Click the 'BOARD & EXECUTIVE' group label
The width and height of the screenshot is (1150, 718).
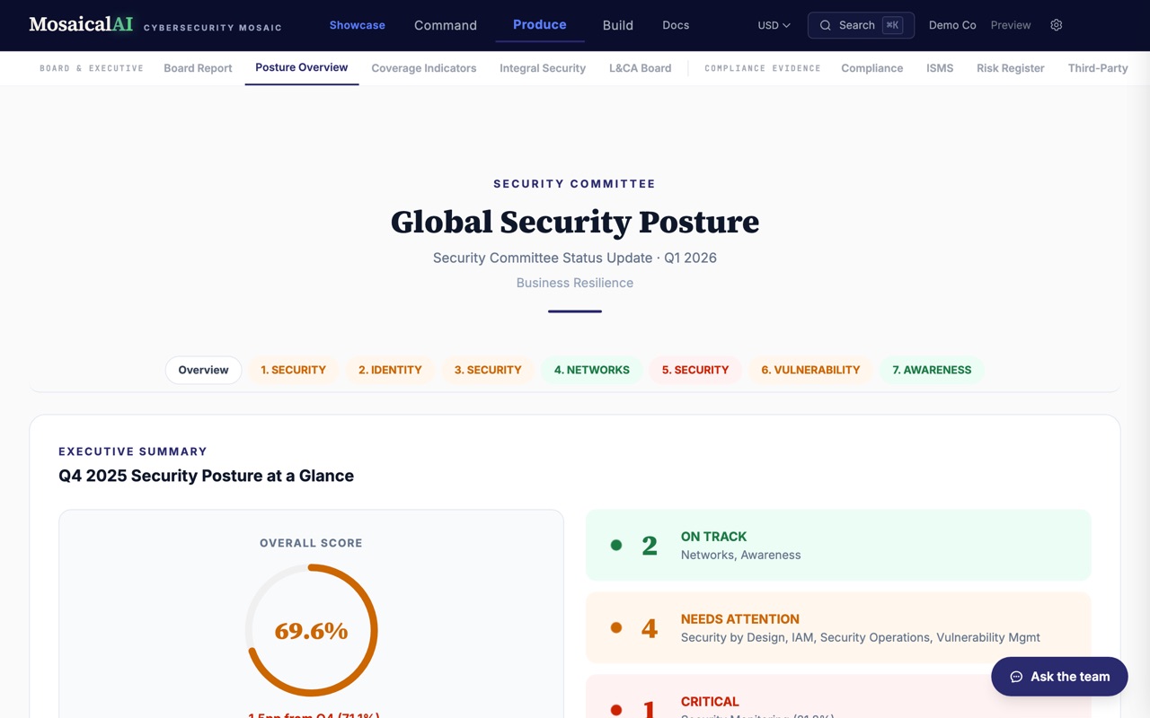pos(92,68)
